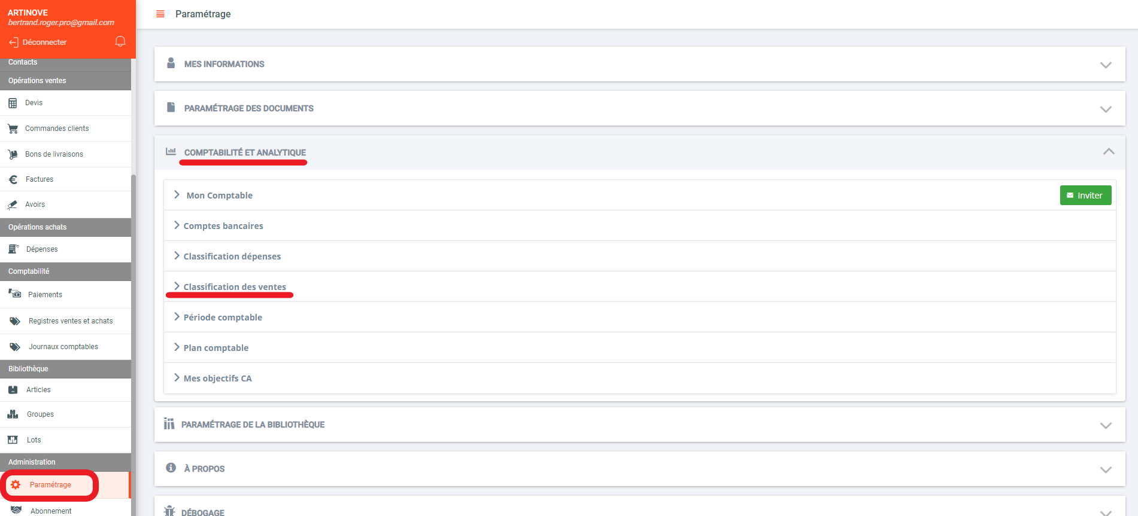Go to Articles in the sidebar
Screen dimensions: 1138x516
(x=38, y=390)
